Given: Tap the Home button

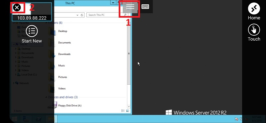Looking at the screenshot, I should pyautogui.click(x=254, y=12).
